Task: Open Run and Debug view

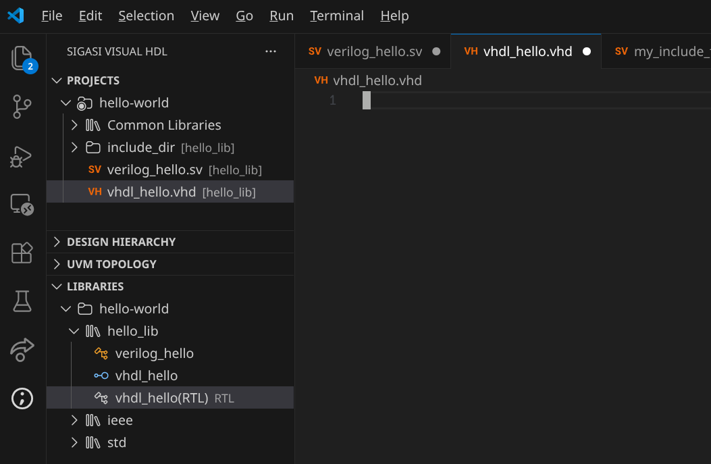Action: [x=22, y=156]
